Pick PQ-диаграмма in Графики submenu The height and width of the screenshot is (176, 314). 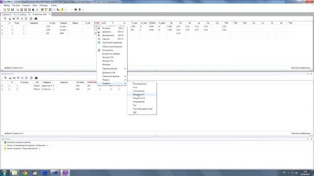pyautogui.click(x=142, y=84)
